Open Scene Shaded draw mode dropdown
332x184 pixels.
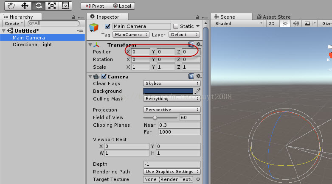point(239,23)
